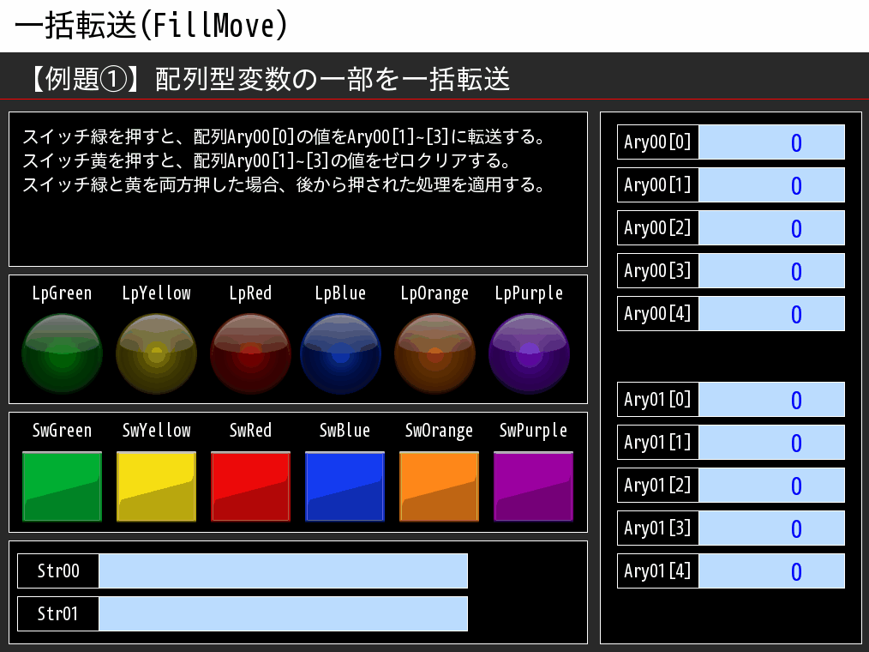Toggle the blue SwBlue switch

[x=345, y=486]
